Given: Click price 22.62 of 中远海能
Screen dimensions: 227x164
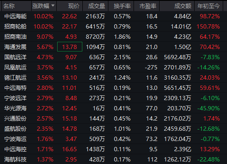Looking at the screenshot, I should tap(70, 16).
